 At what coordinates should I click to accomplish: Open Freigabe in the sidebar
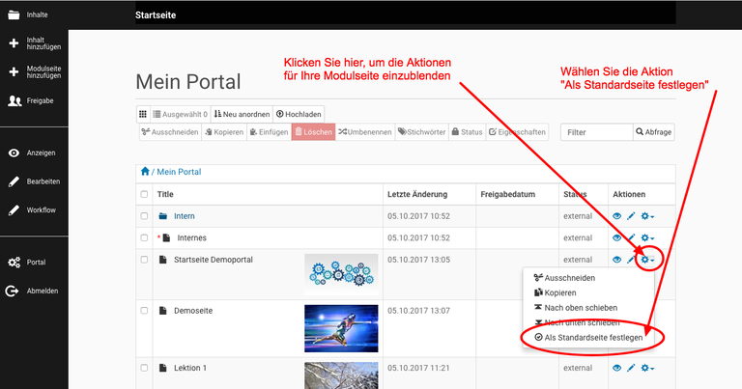(x=31, y=100)
